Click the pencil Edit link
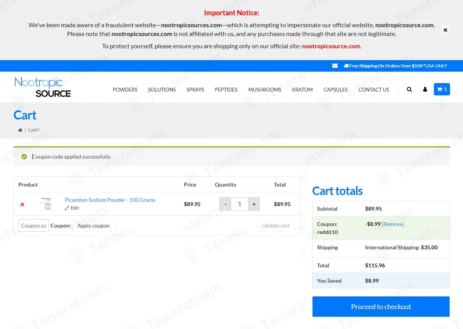This screenshot has height=329, width=463. point(72,208)
